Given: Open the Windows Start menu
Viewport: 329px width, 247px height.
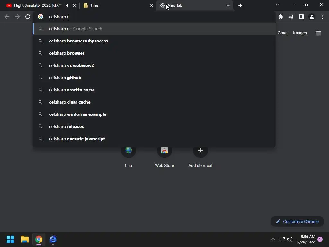Looking at the screenshot, I should click(10, 239).
